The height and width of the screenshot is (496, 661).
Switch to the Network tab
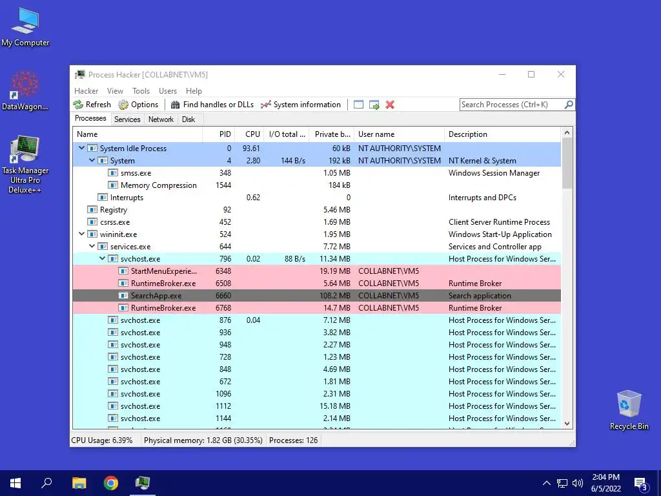(161, 119)
